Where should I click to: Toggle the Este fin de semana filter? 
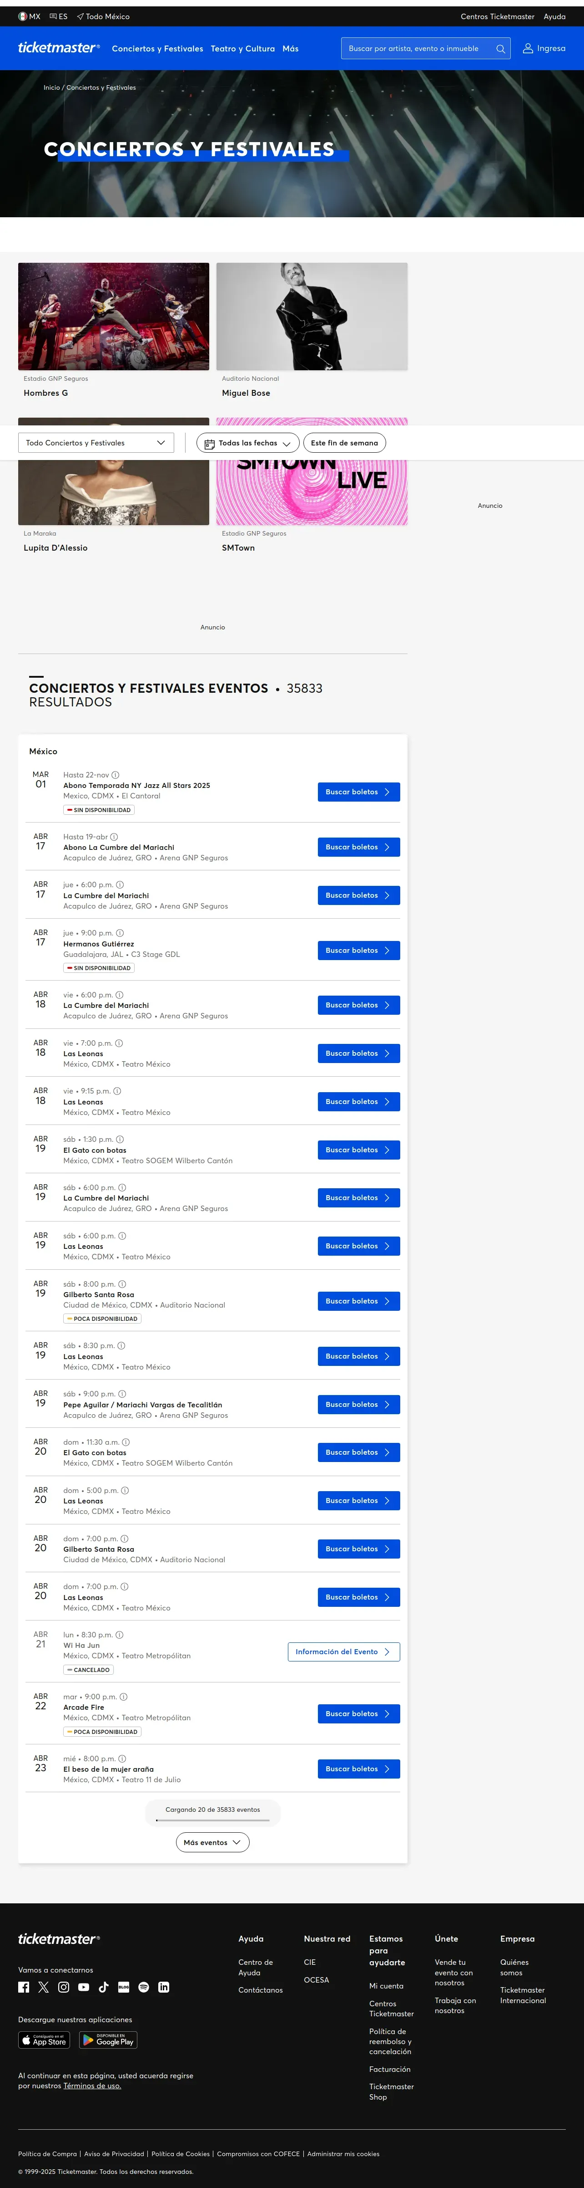click(344, 443)
